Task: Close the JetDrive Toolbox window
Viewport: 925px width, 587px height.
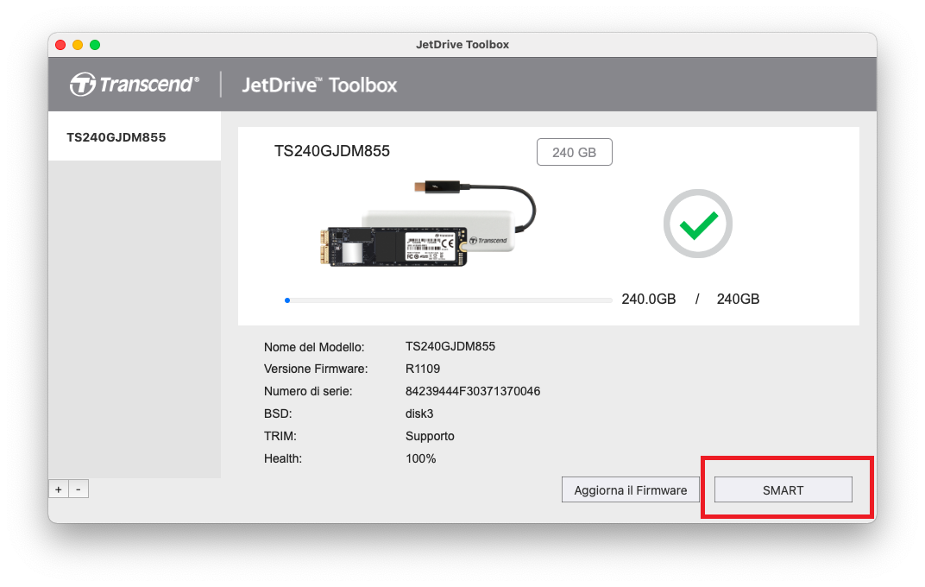Action: 60,45
